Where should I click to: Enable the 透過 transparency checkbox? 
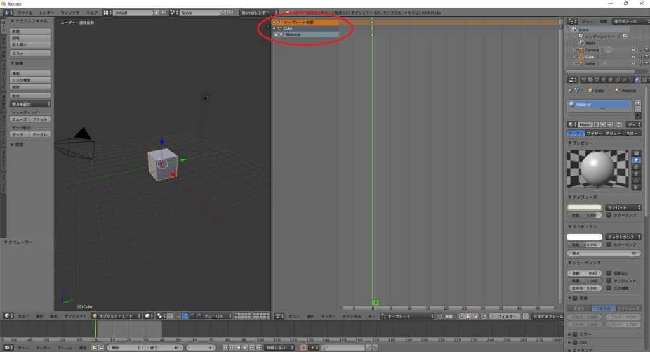click(575, 297)
